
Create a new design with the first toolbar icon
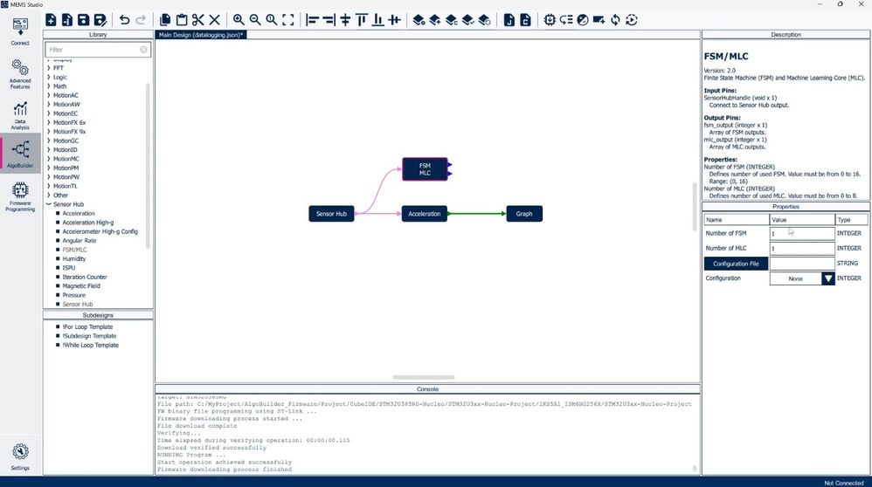pyautogui.click(x=51, y=20)
